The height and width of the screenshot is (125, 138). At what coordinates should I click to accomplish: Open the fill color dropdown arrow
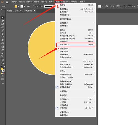pos(18,6)
